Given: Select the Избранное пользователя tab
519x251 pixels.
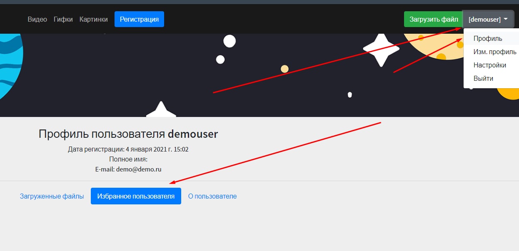Looking at the screenshot, I should 136,196.
